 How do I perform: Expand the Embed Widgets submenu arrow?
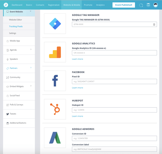point(31,86)
